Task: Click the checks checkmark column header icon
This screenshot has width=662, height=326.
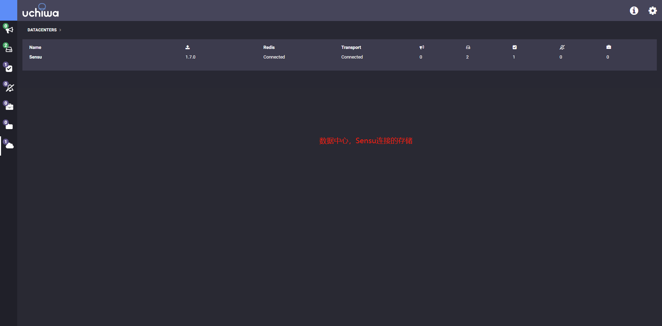Action: pos(514,47)
